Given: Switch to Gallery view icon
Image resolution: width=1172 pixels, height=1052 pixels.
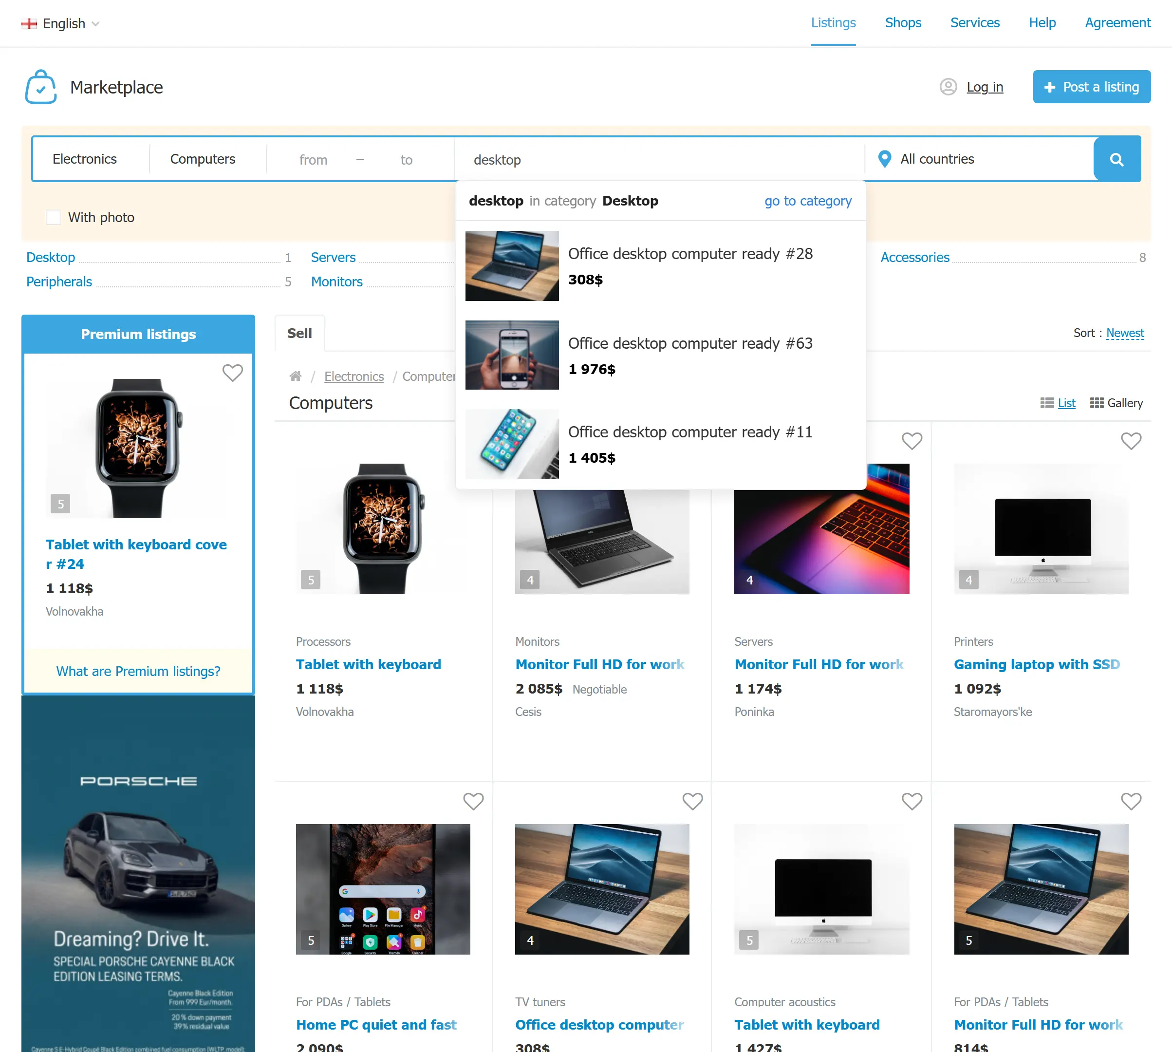Looking at the screenshot, I should tap(1097, 403).
